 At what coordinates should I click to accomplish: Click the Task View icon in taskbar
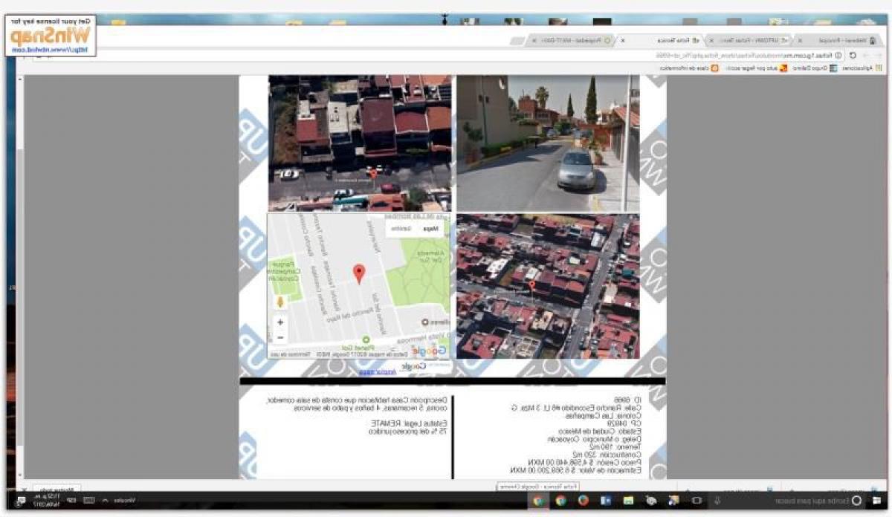point(697,501)
